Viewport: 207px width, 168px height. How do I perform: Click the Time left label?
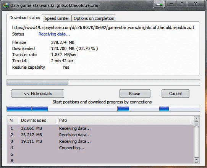click(20, 61)
